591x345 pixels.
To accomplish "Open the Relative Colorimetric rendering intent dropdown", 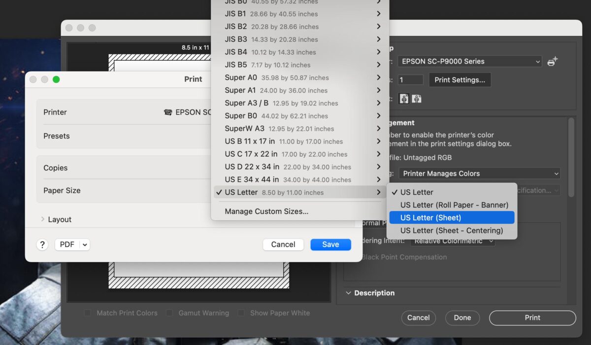I will 453,241.
